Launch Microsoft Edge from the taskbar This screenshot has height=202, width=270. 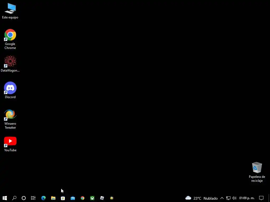[x=44, y=198]
